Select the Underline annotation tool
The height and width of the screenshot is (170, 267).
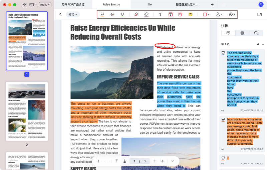point(122,15)
